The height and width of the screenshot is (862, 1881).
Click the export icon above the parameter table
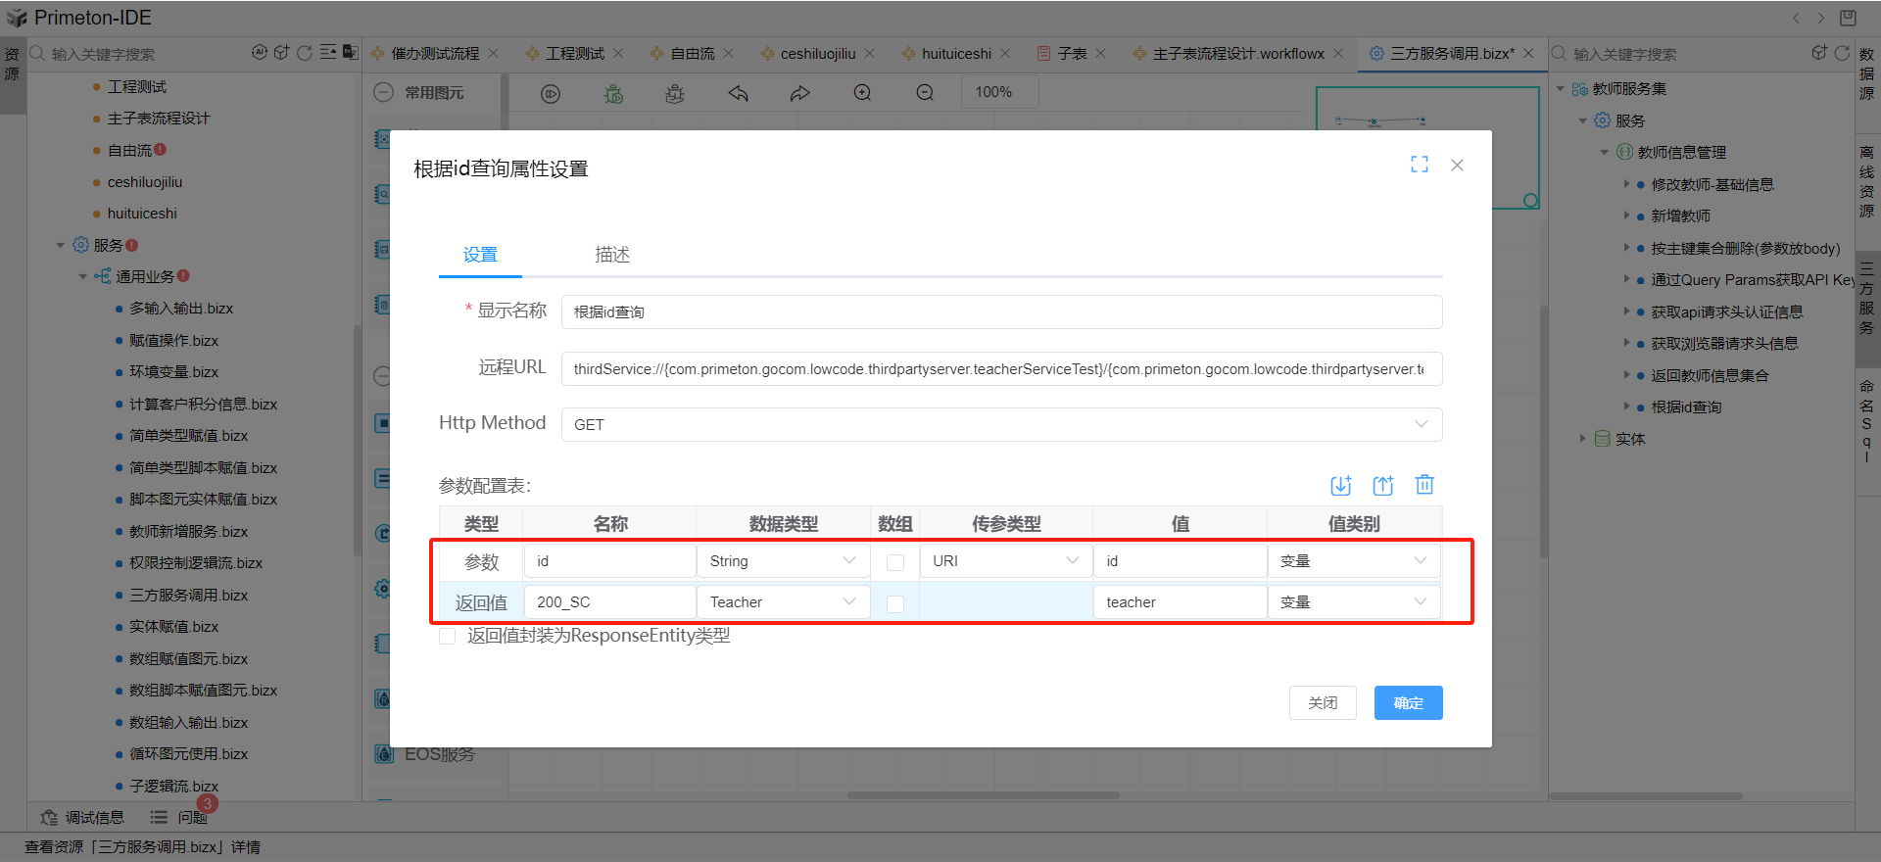click(1382, 485)
